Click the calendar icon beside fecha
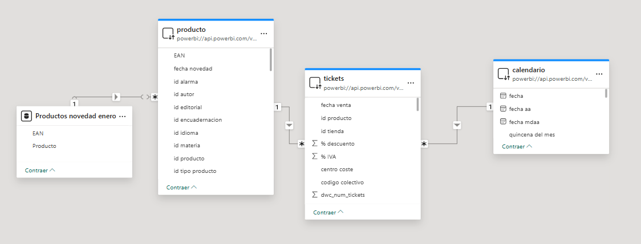Screen dimensions: 641x244 [503, 96]
